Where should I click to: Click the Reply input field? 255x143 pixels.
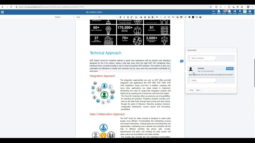pyautogui.click(x=203, y=81)
